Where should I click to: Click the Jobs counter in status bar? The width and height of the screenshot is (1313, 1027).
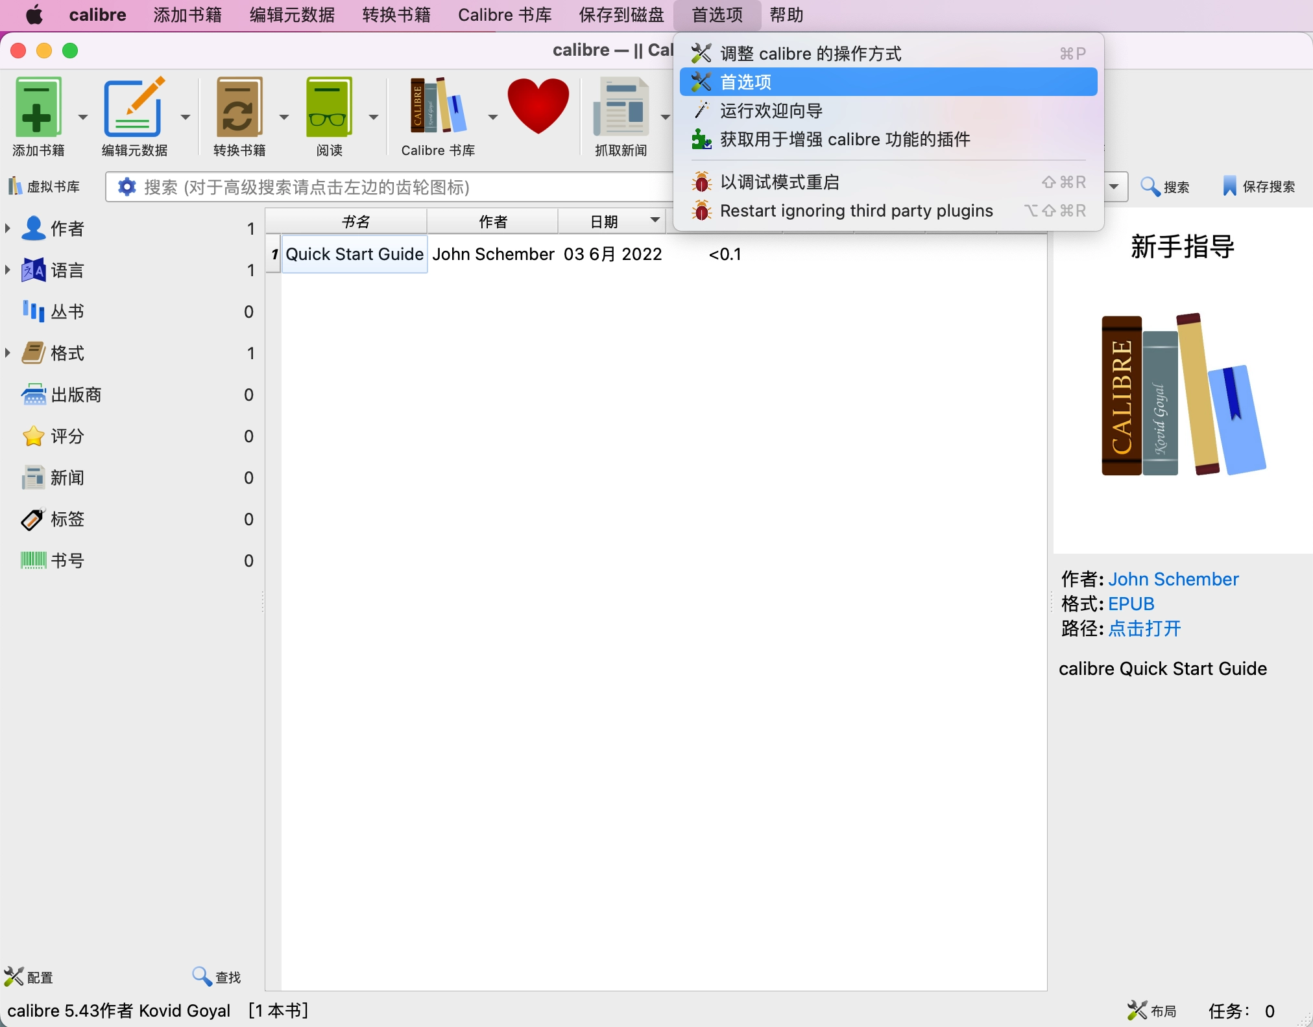(1241, 1010)
